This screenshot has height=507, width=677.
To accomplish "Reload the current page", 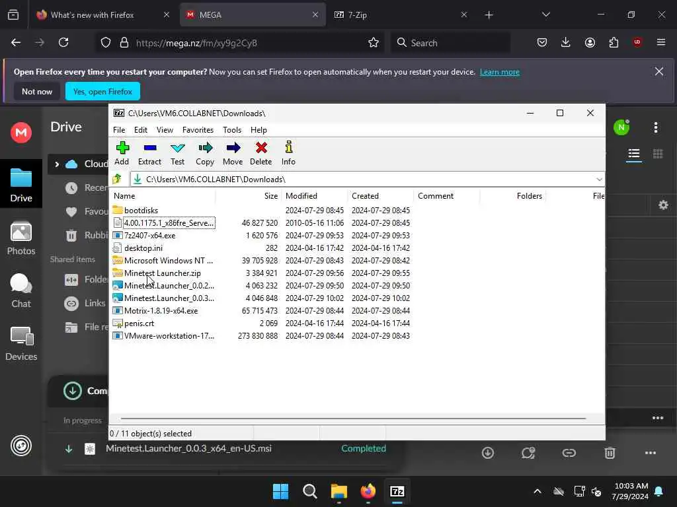I will [63, 42].
